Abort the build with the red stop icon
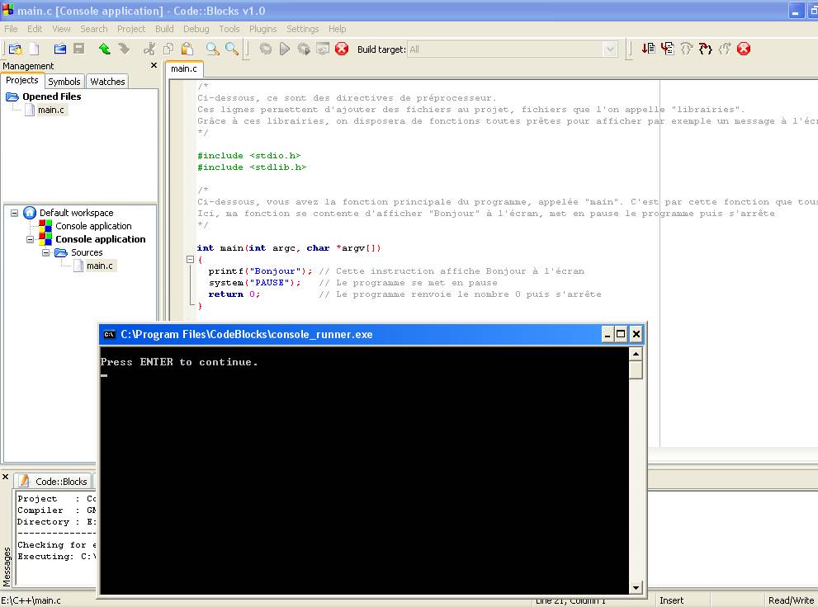Image resolution: width=818 pixels, height=607 pixels. [x=341, y=49]
